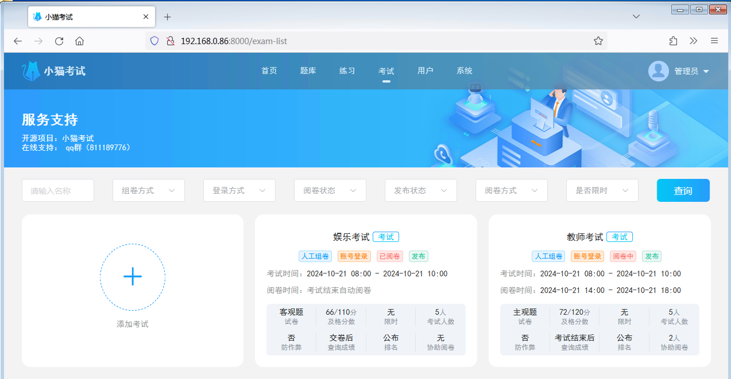The width and height of the screenshot is (731, 379).
Task: Open the 题库 navigation menu
Action: tap(308, 71)
